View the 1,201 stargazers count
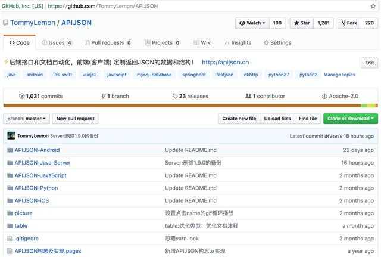 point(323,23)
